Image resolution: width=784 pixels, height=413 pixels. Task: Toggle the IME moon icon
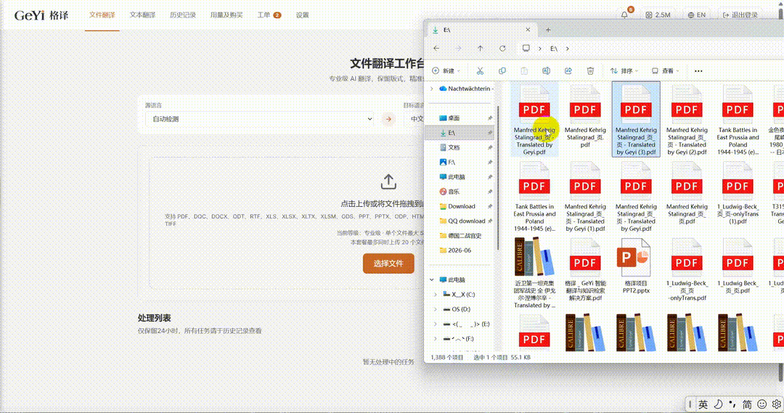pos(718,404)
